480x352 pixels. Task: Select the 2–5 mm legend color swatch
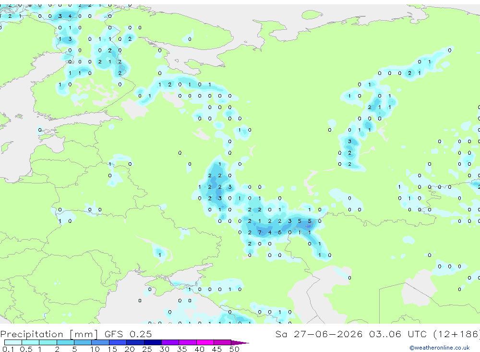click(x=65, y=342)
